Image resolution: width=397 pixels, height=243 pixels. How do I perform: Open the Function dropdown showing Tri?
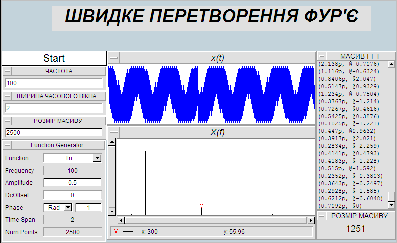point(72,158)
